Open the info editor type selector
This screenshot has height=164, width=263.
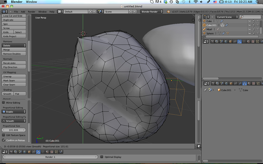tap(5, 12)
